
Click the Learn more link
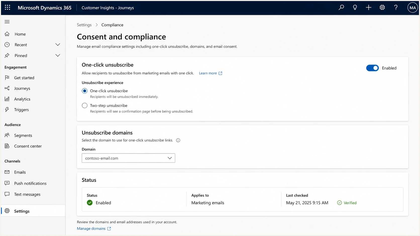[208, 73]
